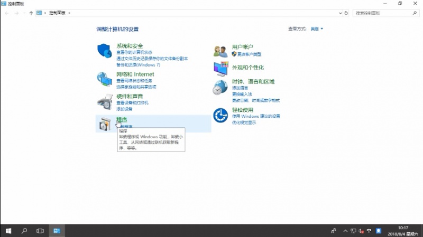Open the 网络和 Internet category heading
The width and height of the screenshot is (423, 237).
coord(135,74)
